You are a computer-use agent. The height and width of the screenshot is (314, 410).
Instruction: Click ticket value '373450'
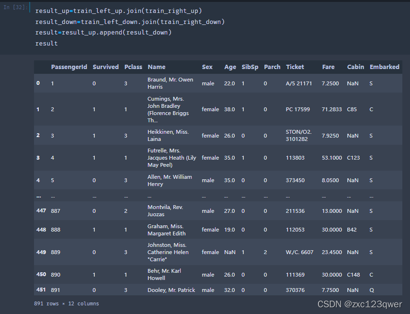click(x=295, y=180)
